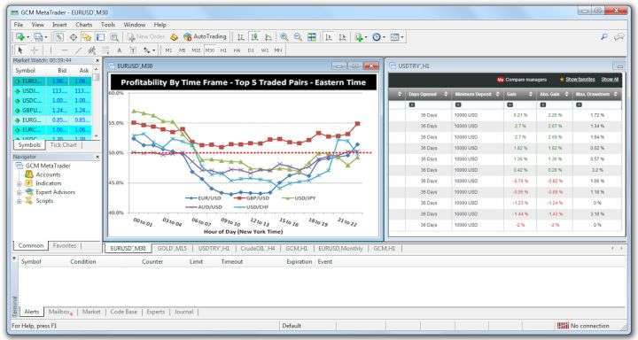Viewport: 638px width, 340px height.
Task: Switch chart to H1 timeframe
Action: (223, 50)
